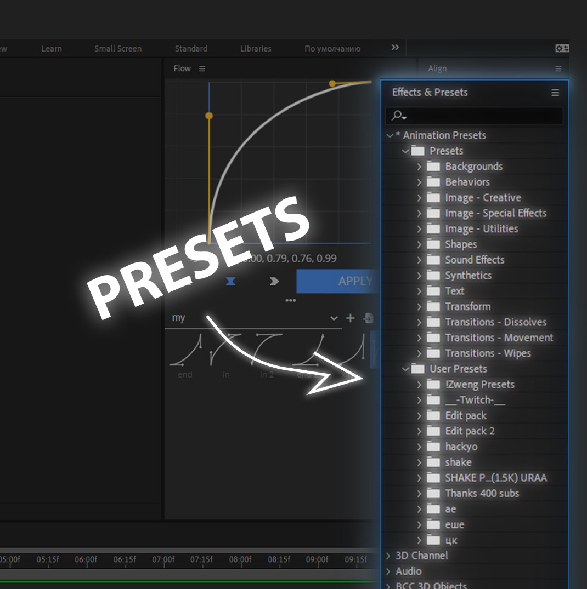
Task: Click the top-right yellow curve handle
Action: [332, 83]
